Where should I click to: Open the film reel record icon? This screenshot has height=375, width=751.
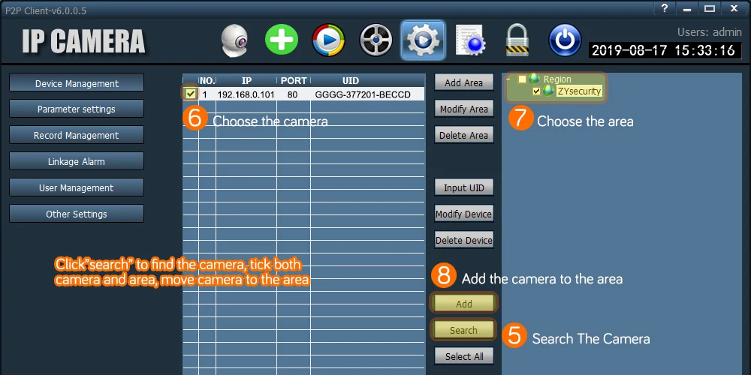(376, 40)
